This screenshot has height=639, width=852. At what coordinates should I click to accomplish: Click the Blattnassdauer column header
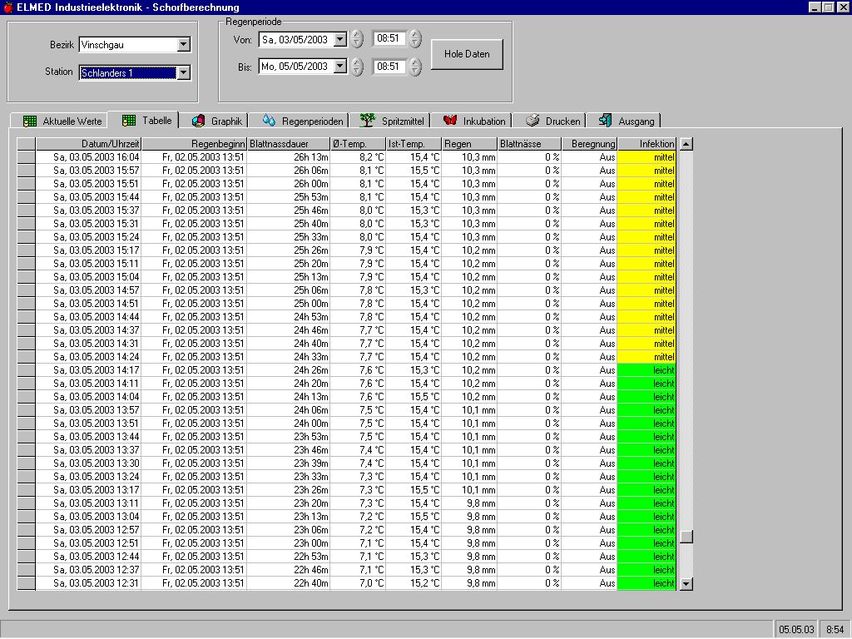click(x=288, y=144)
